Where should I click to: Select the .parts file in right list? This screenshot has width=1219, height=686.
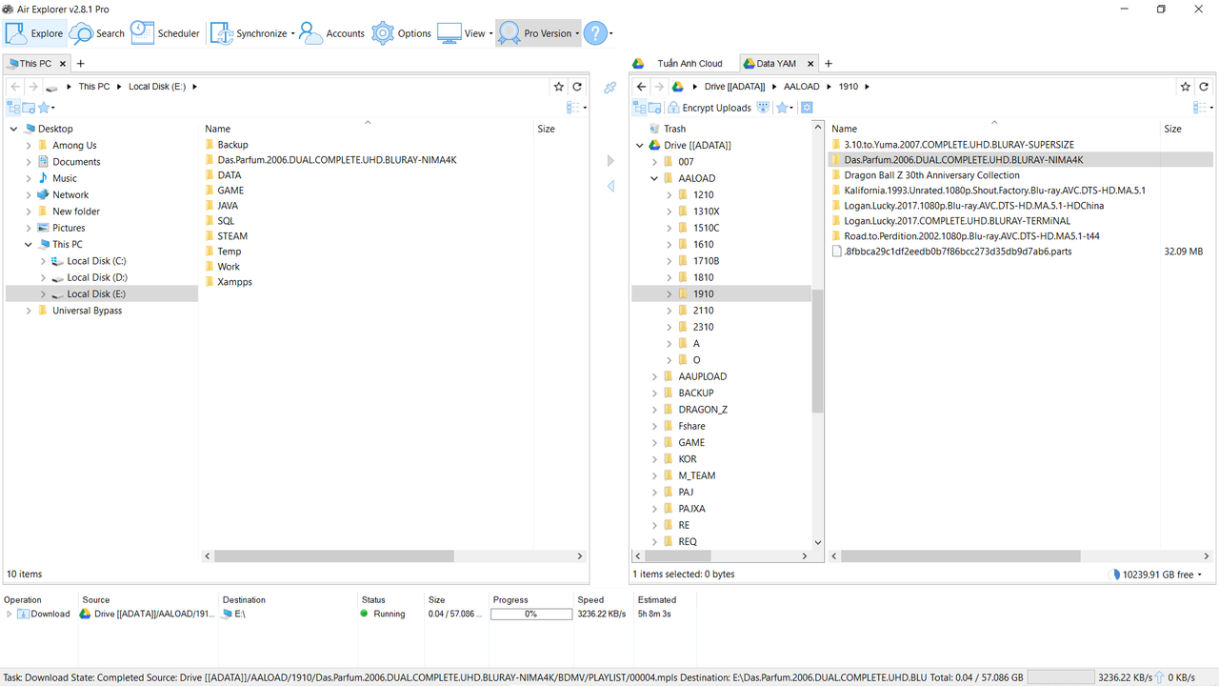pyautogui.click(x=957, y=252)
